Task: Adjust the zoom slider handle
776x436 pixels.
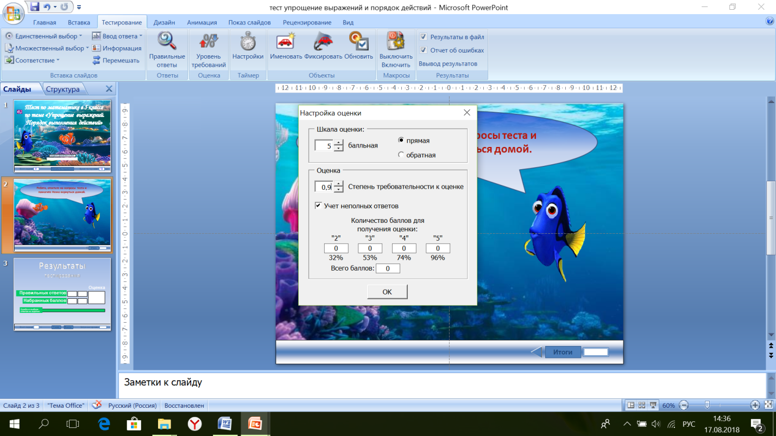Action: click(706, 405)
